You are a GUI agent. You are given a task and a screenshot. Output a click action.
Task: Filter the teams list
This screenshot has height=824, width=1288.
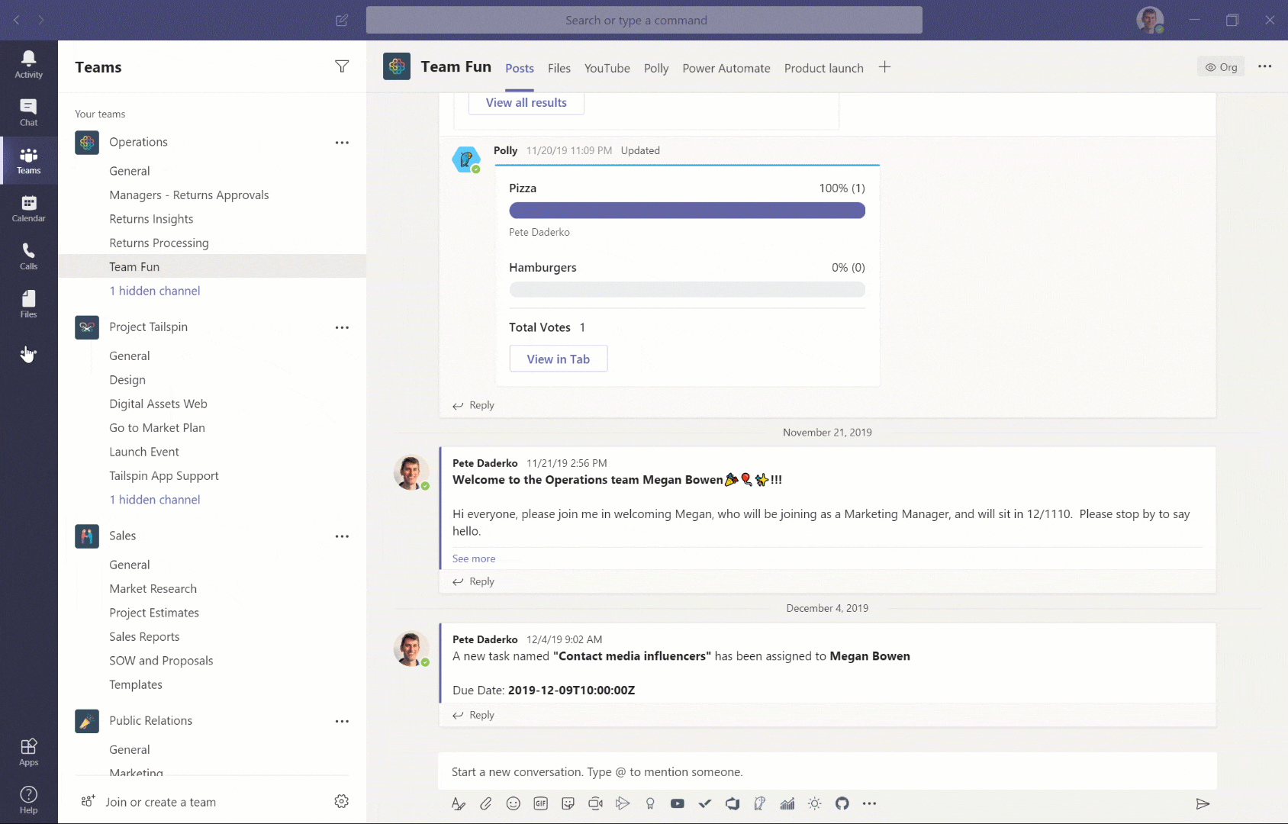342,66
